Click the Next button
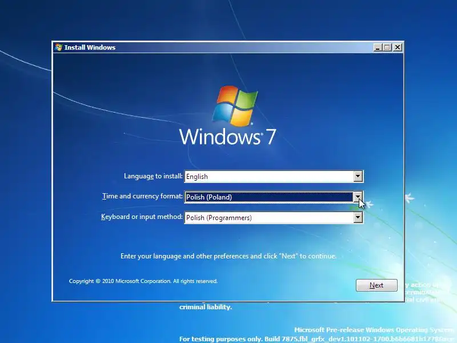The height and width of the screenshot is (343, 457). 376,285
